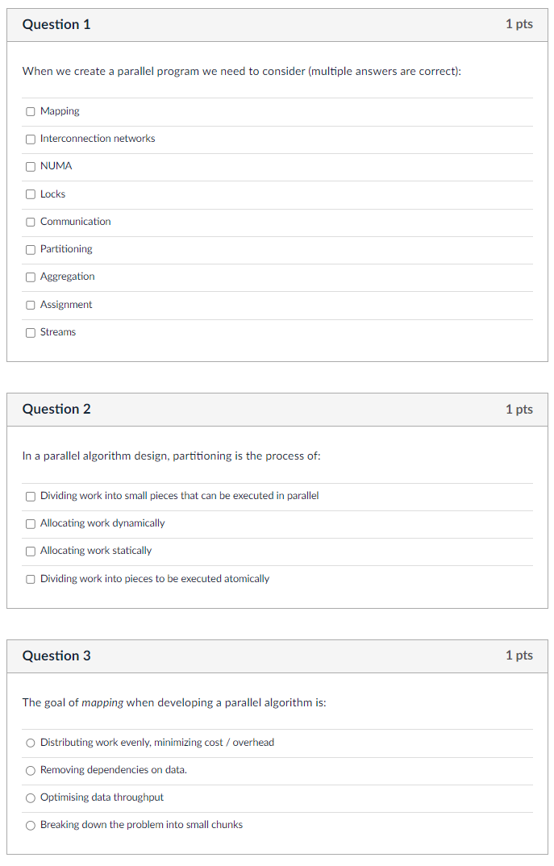Select 'Removing dependencies on data' radio button
This screenshot has height=866, width=554.
(30, 770)
